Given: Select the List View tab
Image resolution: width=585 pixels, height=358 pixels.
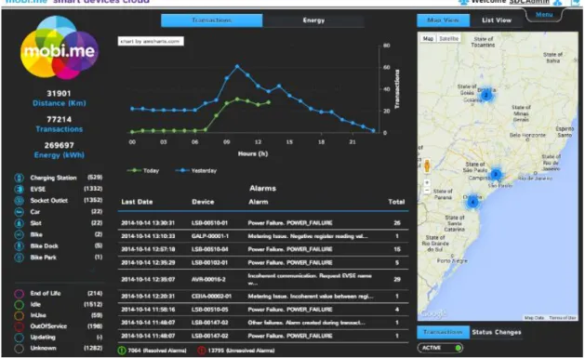Looking at the screenshot, I should coord(497,20).
